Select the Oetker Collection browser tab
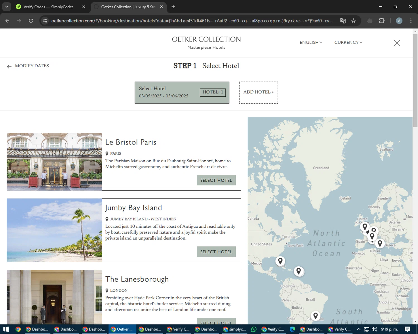Screen dimensions: 418x334 128,7
